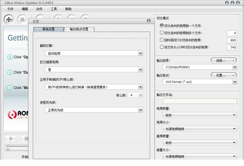Click the 设置... output format button

click(x=221, y=76)
